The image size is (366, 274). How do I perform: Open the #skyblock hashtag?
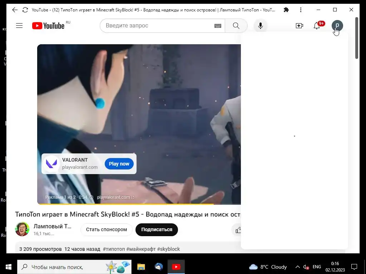(169, 249)
